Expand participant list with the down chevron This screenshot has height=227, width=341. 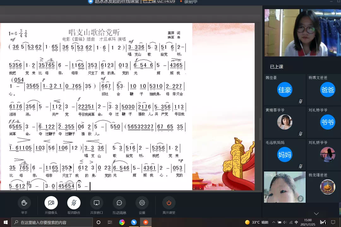tap(316, 214)
